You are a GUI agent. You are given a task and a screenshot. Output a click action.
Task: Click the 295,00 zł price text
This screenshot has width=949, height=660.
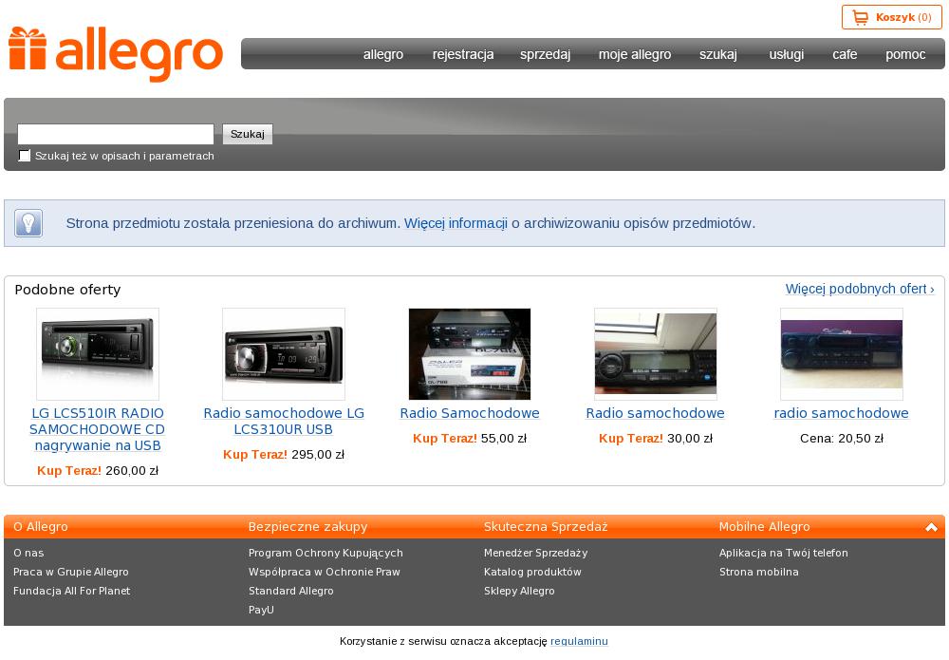tap(318, 454)
